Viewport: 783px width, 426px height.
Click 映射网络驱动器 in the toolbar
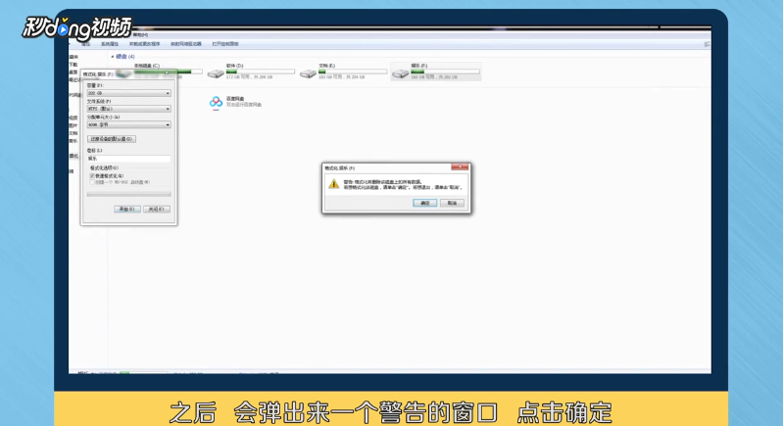pyautogui.click(x=186, y=44)
